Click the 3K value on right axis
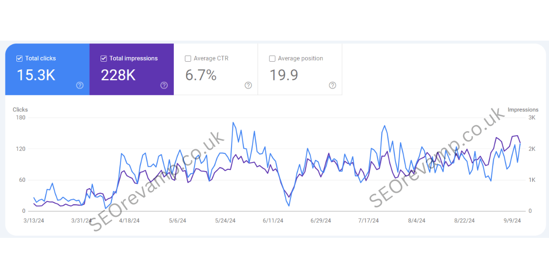The width and height of the screenshot is (549, 274). coord(532,118)
